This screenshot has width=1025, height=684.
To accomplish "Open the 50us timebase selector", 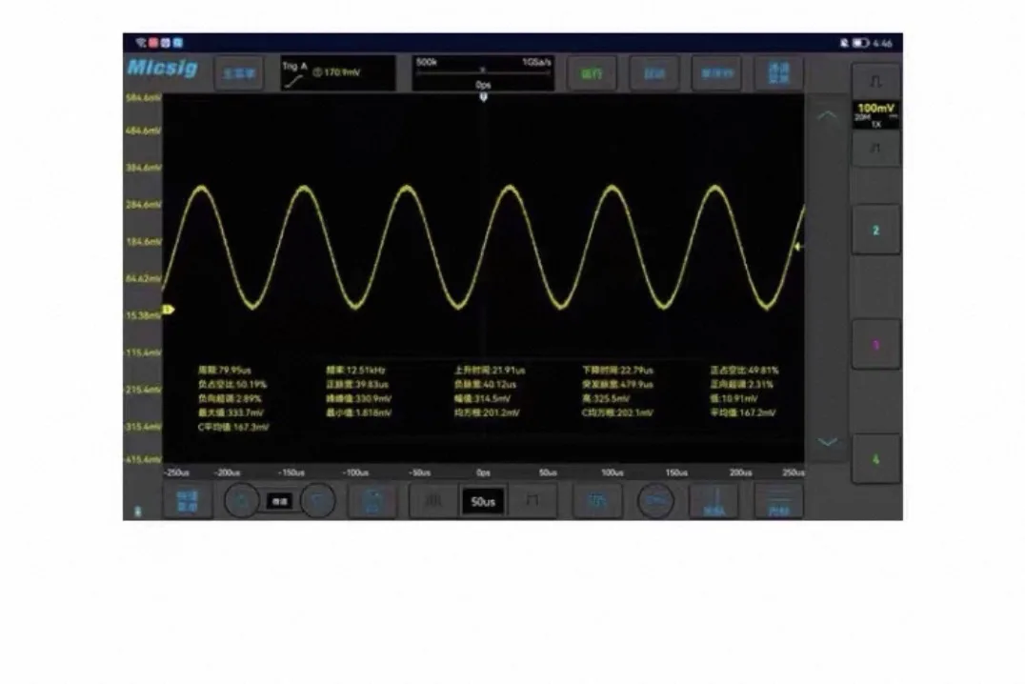I will coord(483,501).
